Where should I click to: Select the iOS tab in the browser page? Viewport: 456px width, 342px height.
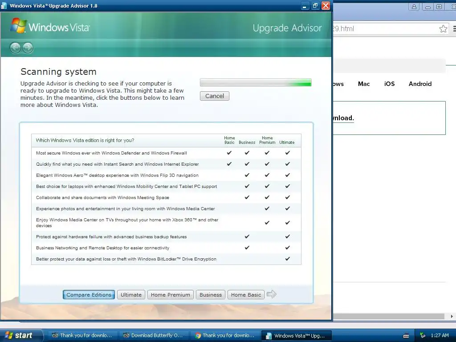coord(389,84)
